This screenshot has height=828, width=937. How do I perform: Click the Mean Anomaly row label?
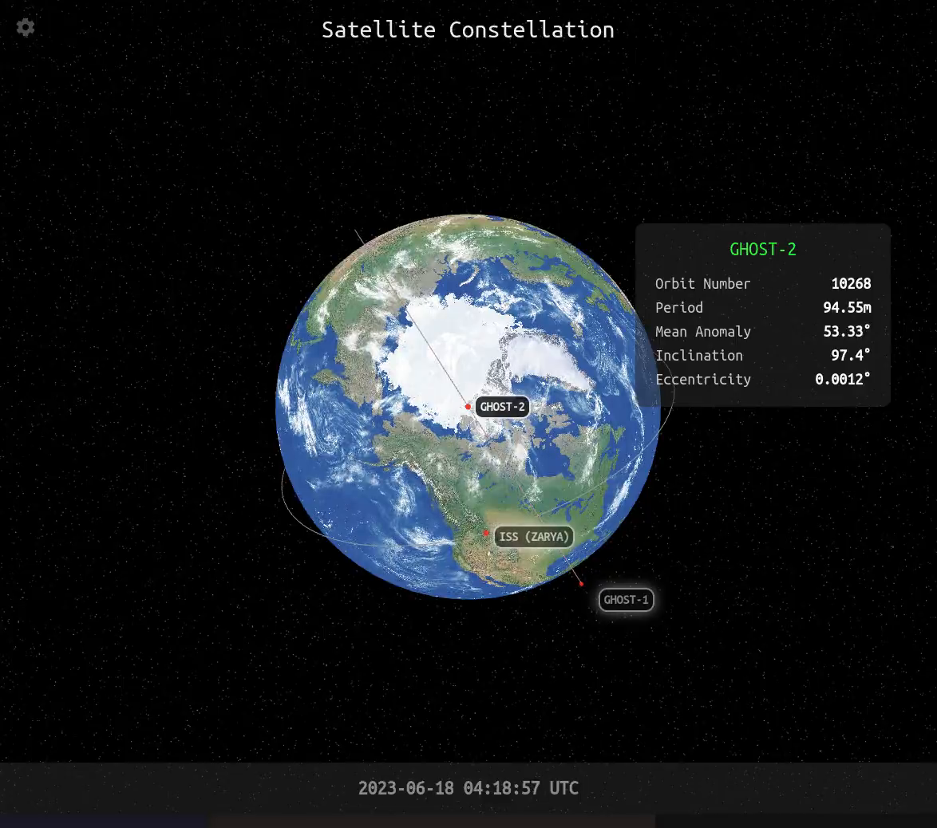coord(702,332)
